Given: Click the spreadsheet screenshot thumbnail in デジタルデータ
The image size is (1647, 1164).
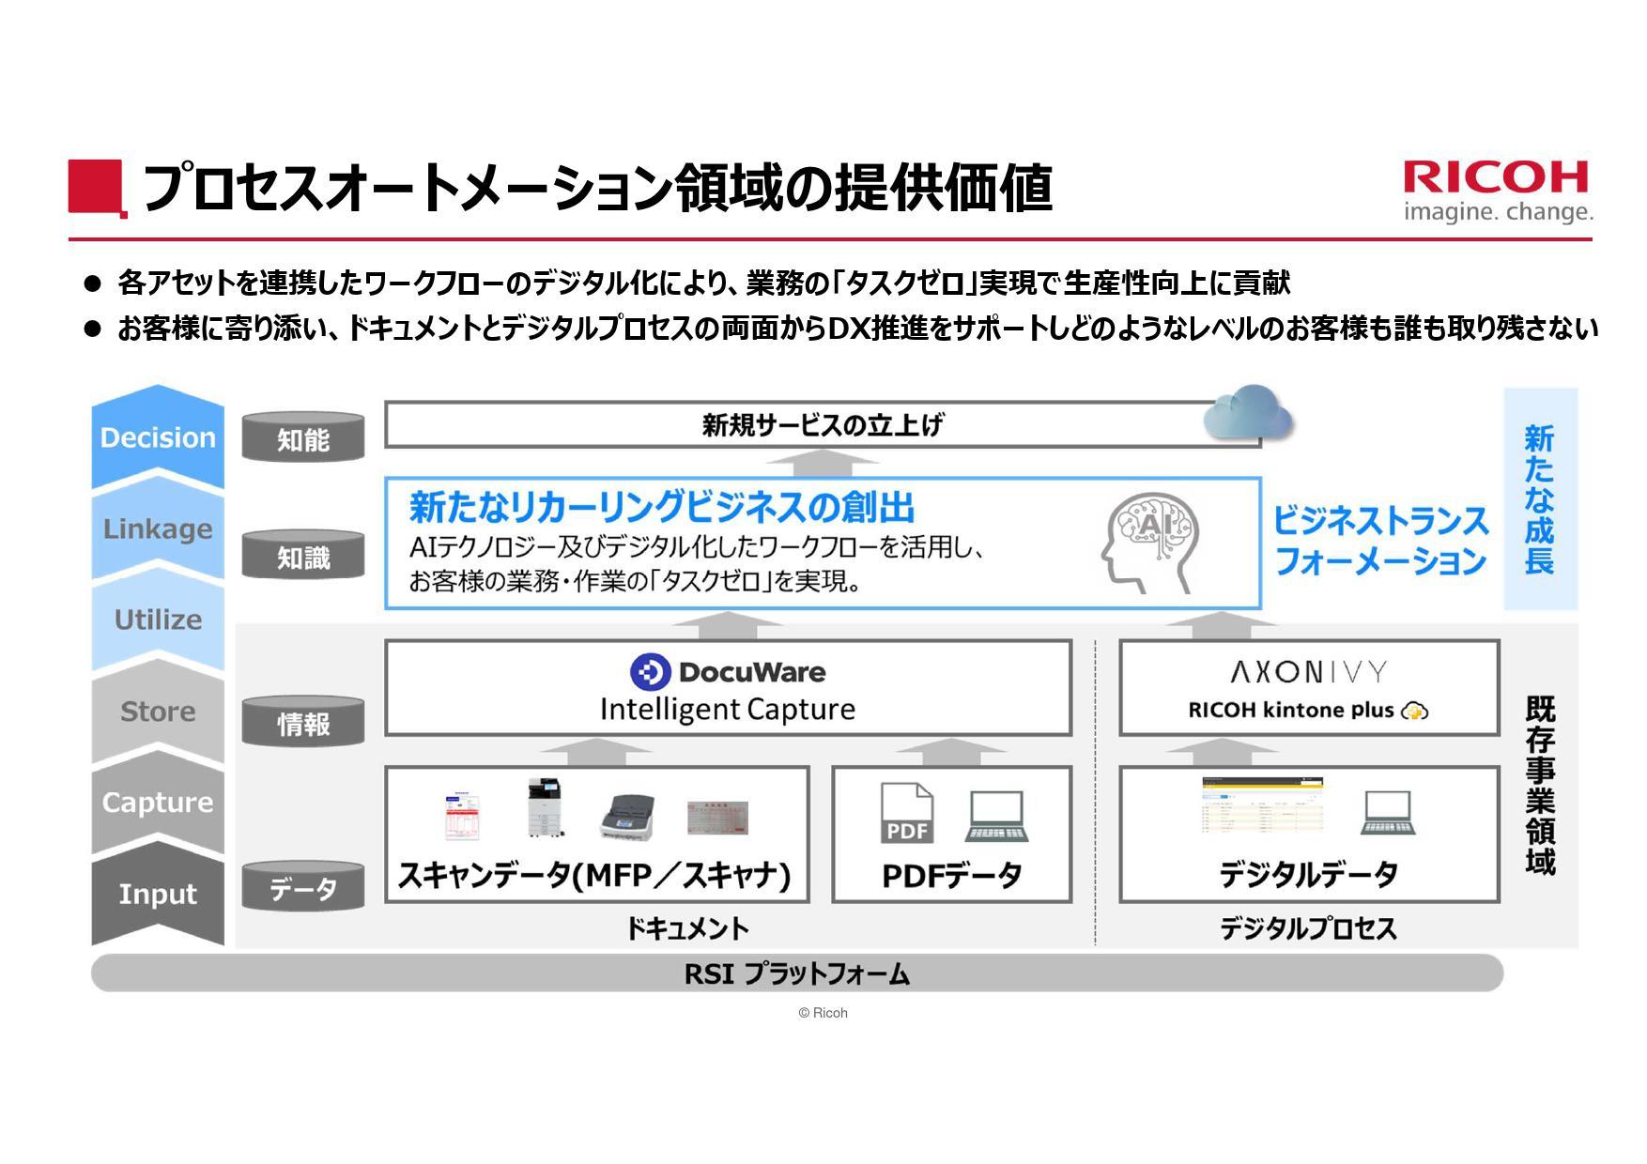Looking at the screenshot, I should coord(1263,805).
